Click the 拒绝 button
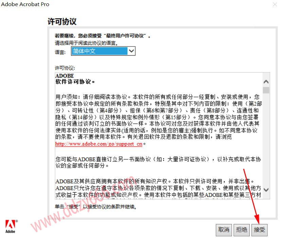The height and width of the screenshot is (238, 281). [x=242, y=230]
